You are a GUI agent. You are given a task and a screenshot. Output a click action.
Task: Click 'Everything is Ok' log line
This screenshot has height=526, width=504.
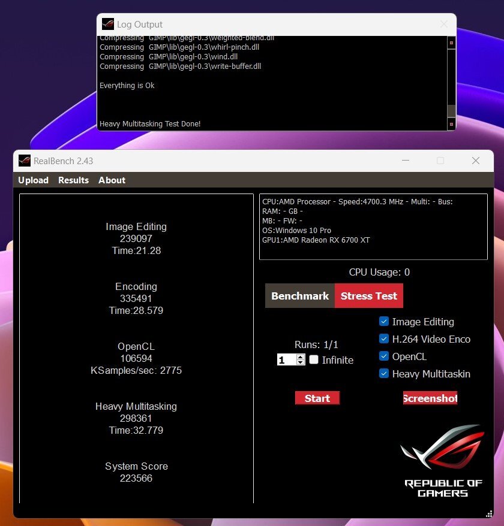(127, 86)
